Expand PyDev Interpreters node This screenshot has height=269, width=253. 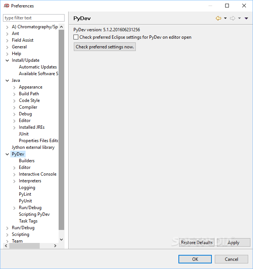click(x=14, y=181)
